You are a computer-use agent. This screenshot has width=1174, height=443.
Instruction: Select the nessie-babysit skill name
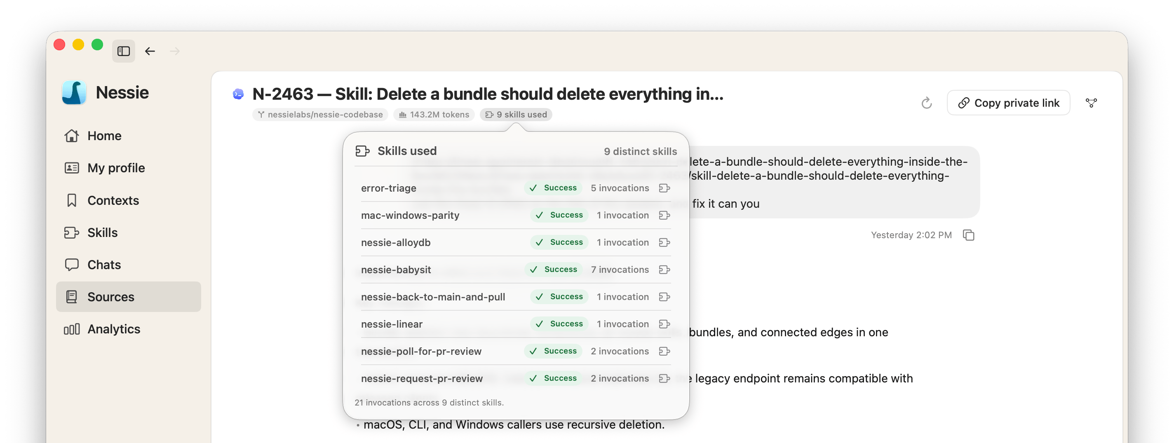point(396,270)
